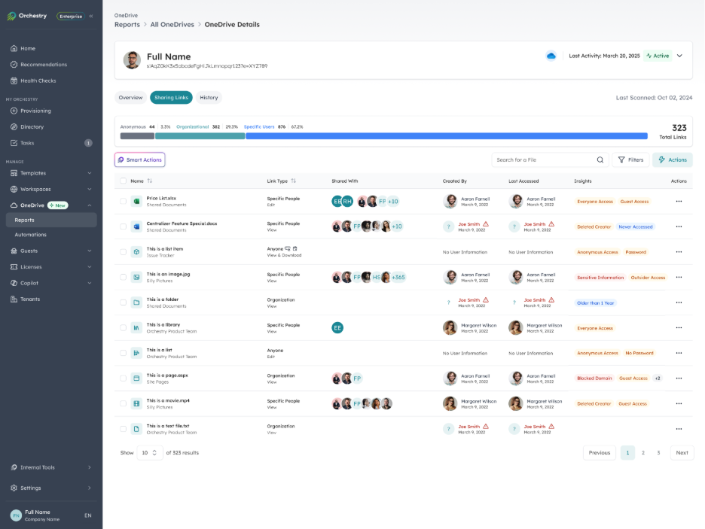This screenshot has height=529, width=705.
Task: Check the This is a page.aspx checkbox
Action: tap(124, 378)
